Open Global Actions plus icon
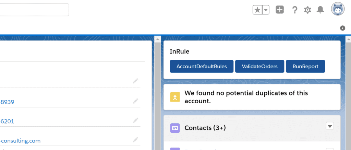Image resolution: width=351 pixels, height=150 pixels. 280,10
